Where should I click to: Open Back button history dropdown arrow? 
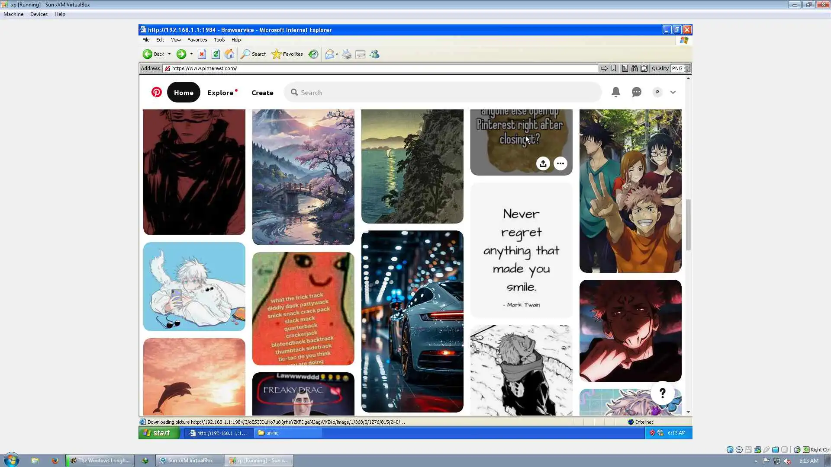(169, 54)
